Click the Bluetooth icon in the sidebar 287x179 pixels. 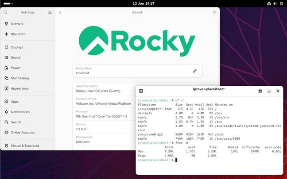6,34
